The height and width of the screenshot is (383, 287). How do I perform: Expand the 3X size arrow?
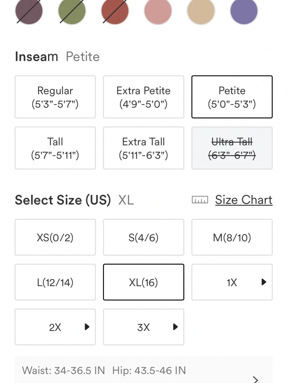click(x=175, y=327)
